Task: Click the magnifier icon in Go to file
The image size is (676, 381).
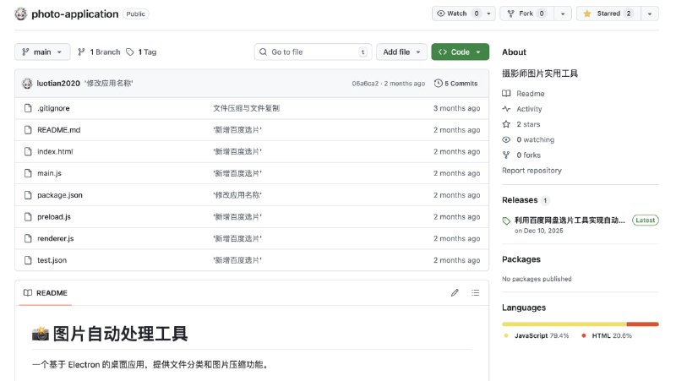Action: pyautogui.click(x=263, y=52)
